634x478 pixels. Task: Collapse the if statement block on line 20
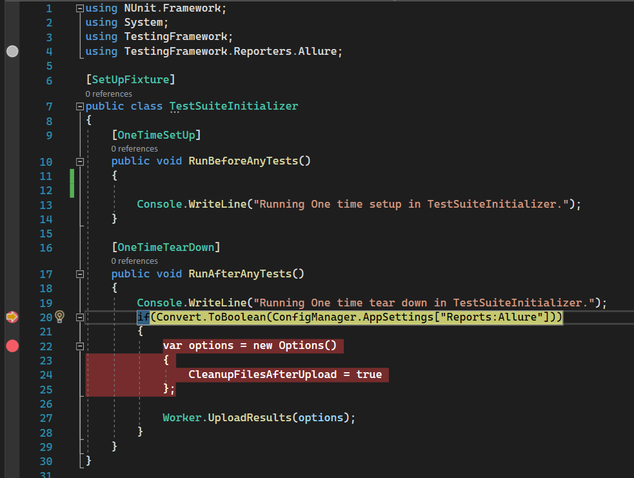(x=80, y=317)
